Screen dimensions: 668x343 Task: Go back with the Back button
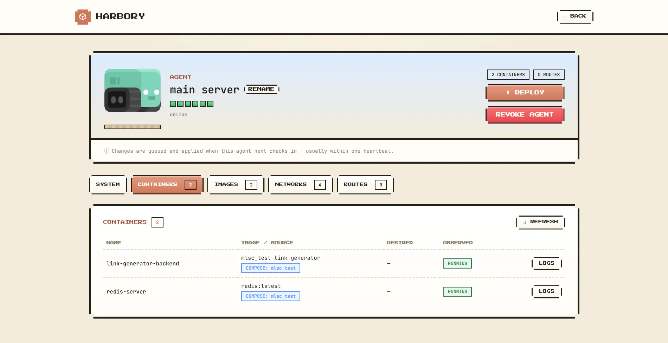[575, 17]
